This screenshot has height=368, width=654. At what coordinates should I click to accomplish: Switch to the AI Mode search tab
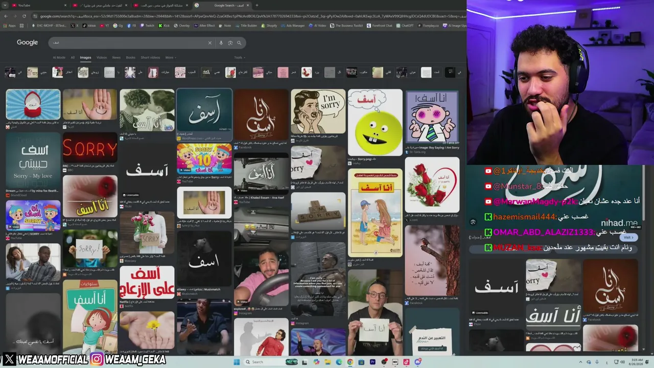click(x=59, y=57)
